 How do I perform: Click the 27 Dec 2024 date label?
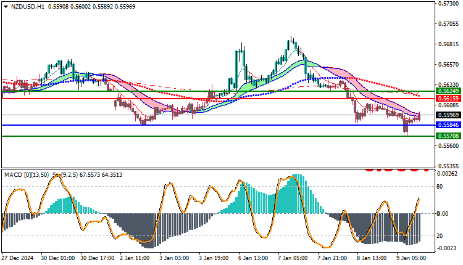(x=18, y=258)
